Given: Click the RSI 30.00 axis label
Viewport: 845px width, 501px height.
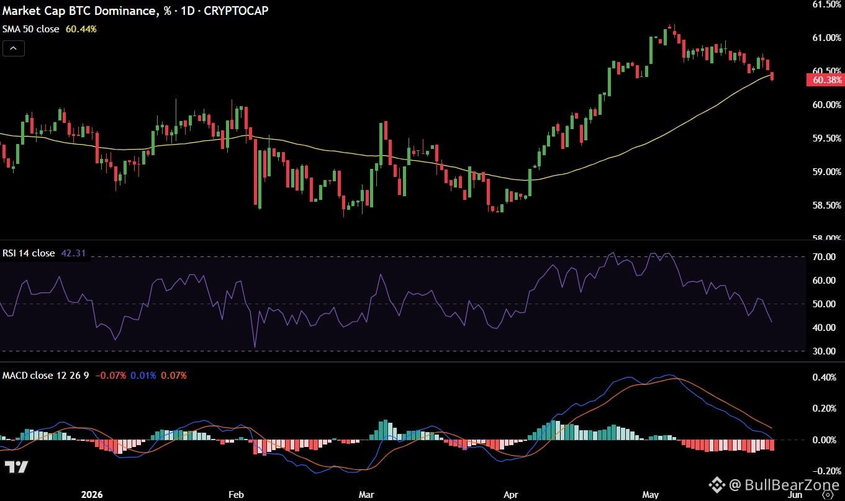Looking at the screenshot, I should [x=824, y=351].
